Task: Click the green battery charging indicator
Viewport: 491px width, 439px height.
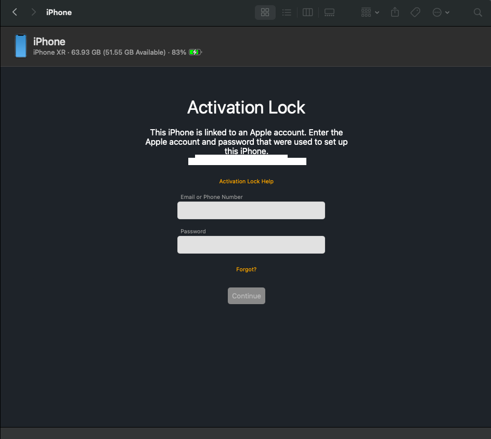Action: [x=195, y=53]
